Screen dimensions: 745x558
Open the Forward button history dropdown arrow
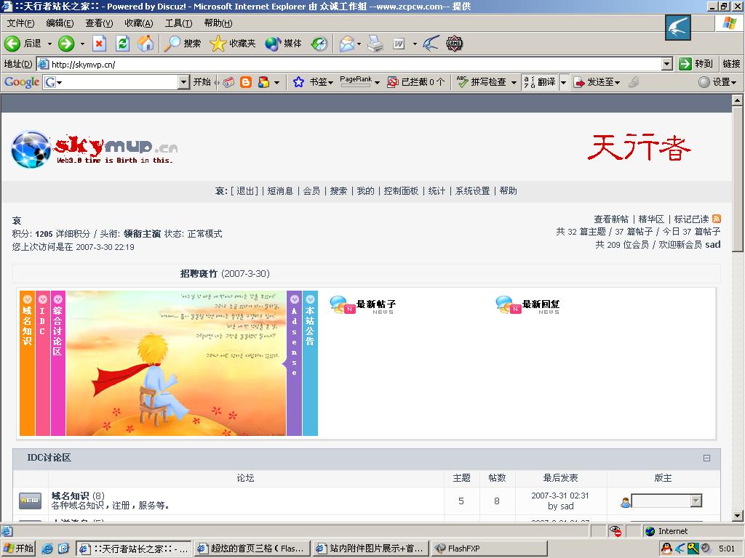click(x=82, y=44)
